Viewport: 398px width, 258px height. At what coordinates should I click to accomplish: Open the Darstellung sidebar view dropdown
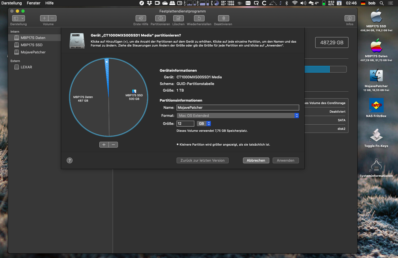(19, 18)
